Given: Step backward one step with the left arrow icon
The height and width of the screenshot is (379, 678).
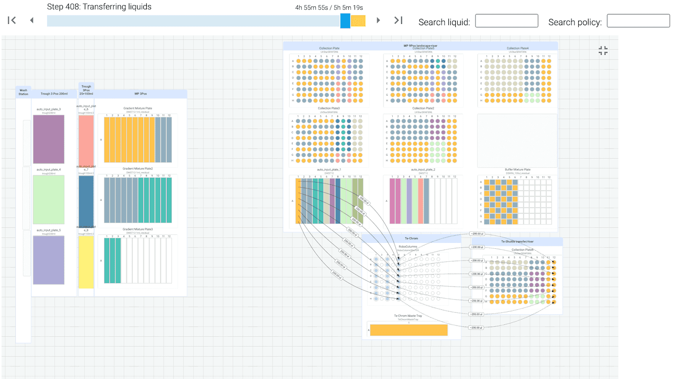Looking at the screenshot, I should [x=31, y=20].
